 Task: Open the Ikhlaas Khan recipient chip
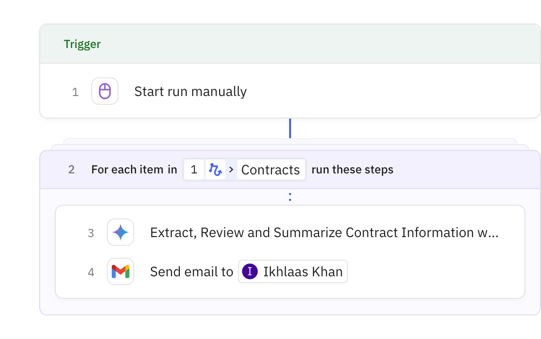click(293, 271)
